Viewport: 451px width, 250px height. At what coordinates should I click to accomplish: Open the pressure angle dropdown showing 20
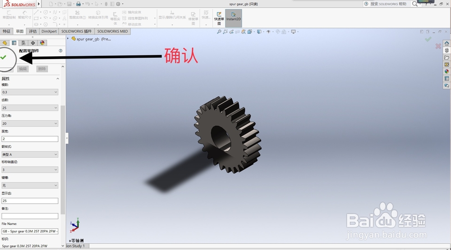[x=30, y=123]
